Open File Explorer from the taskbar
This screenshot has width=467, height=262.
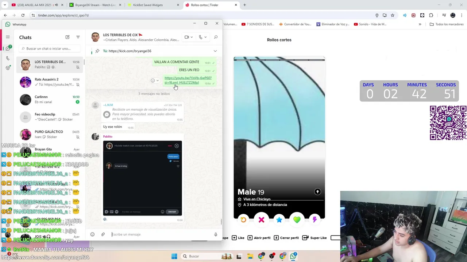250,256
